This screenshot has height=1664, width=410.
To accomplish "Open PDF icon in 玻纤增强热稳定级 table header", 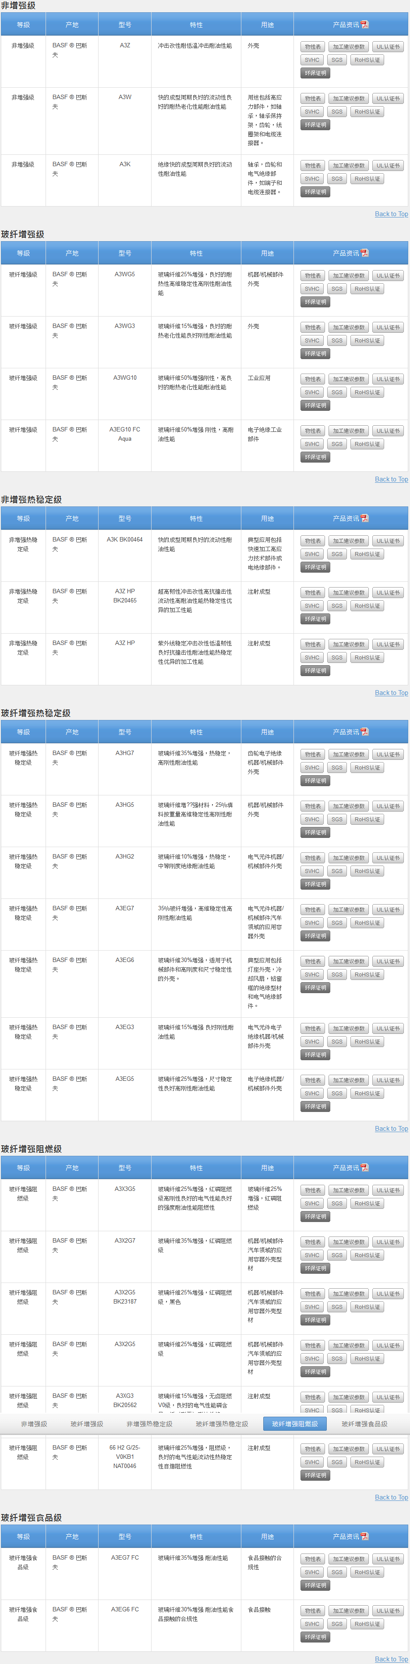I will 365,732.
